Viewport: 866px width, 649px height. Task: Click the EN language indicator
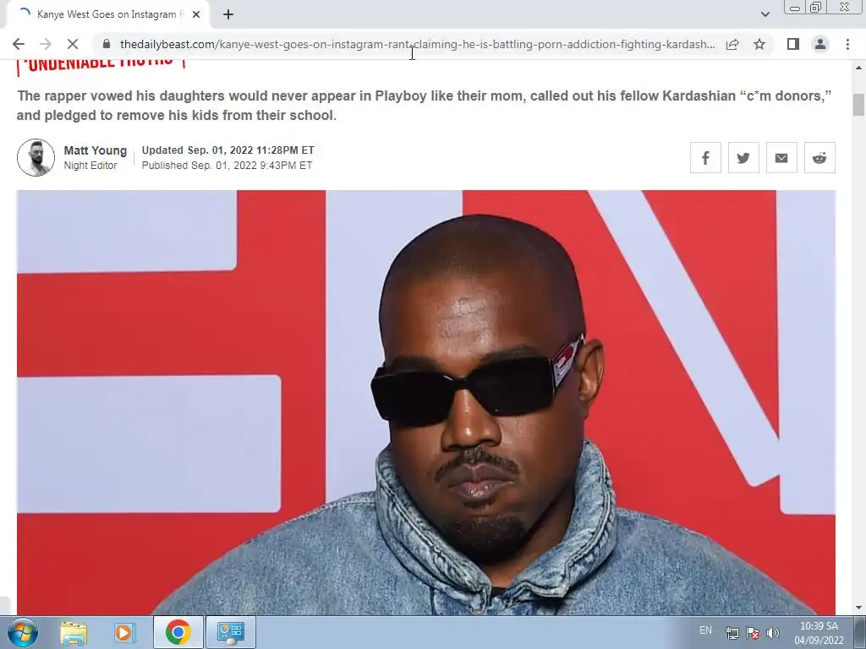pyautogui.click(x=705, y=630)
